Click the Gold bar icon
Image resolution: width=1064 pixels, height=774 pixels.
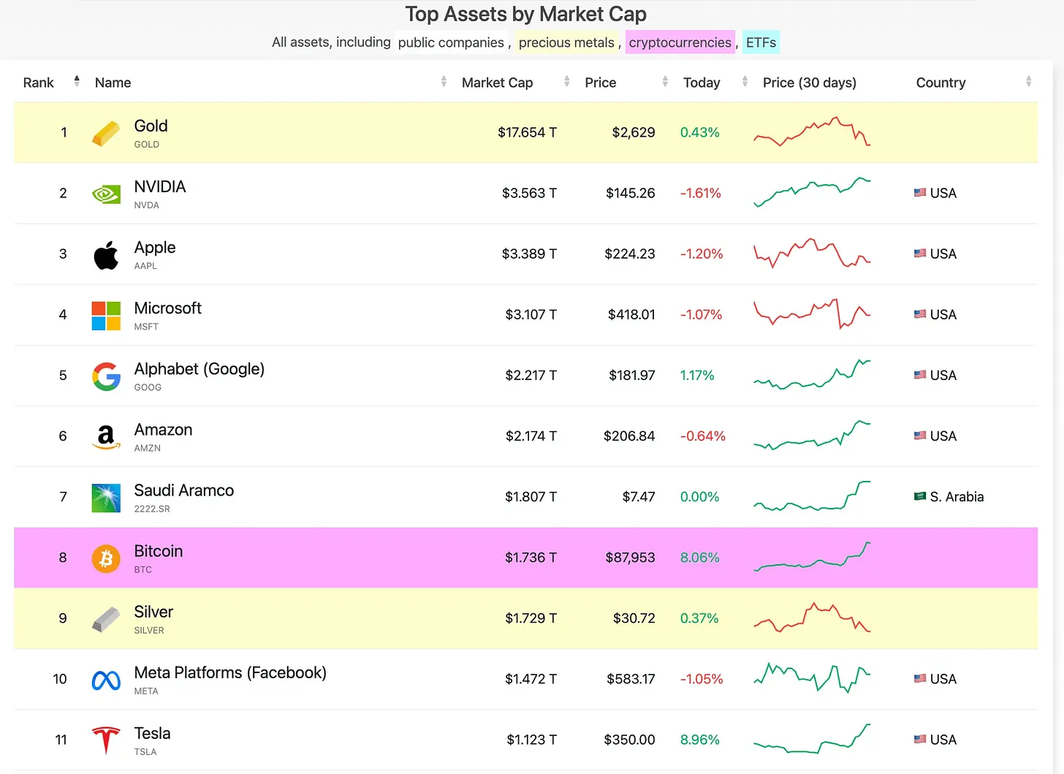coord(106,133)
